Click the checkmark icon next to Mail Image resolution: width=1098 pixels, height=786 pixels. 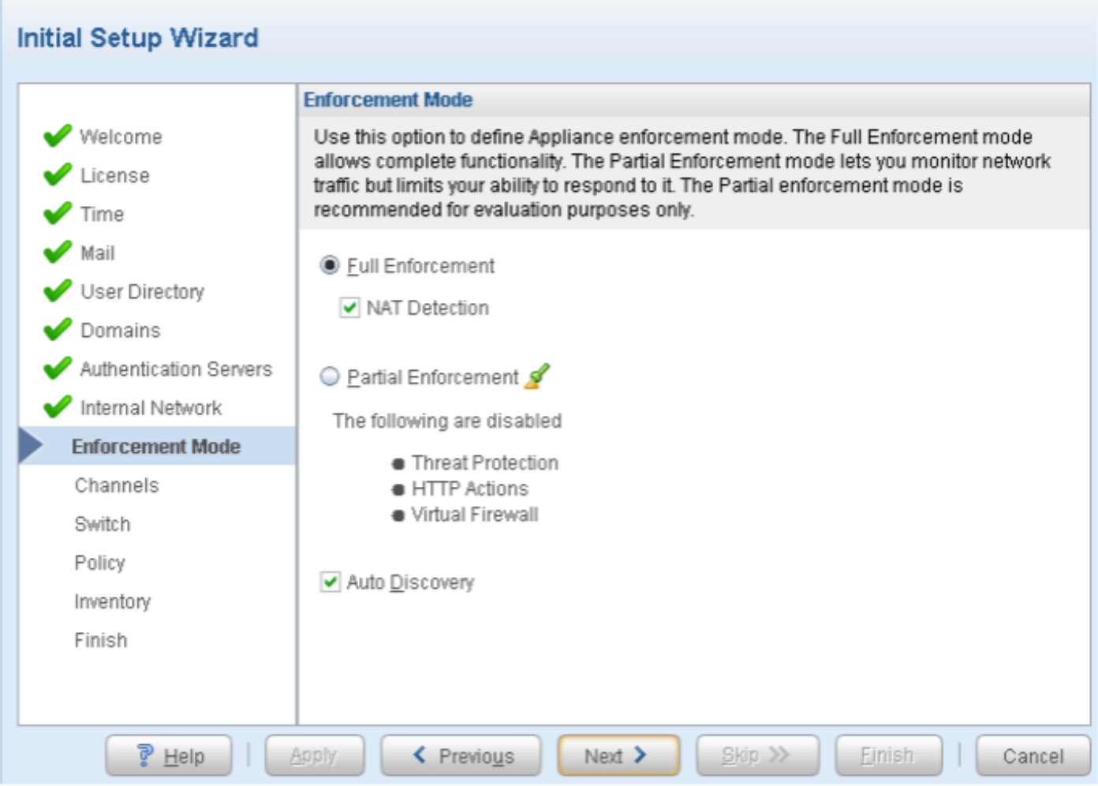pyautogui.click(x=58, y=253)
